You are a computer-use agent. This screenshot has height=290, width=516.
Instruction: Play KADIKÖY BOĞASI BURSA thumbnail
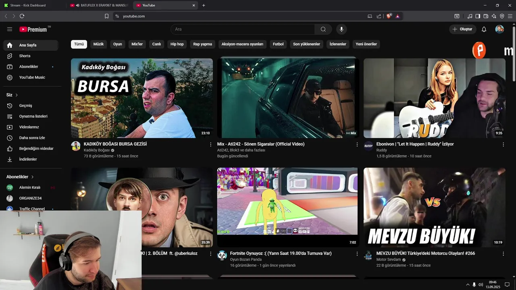142,98
